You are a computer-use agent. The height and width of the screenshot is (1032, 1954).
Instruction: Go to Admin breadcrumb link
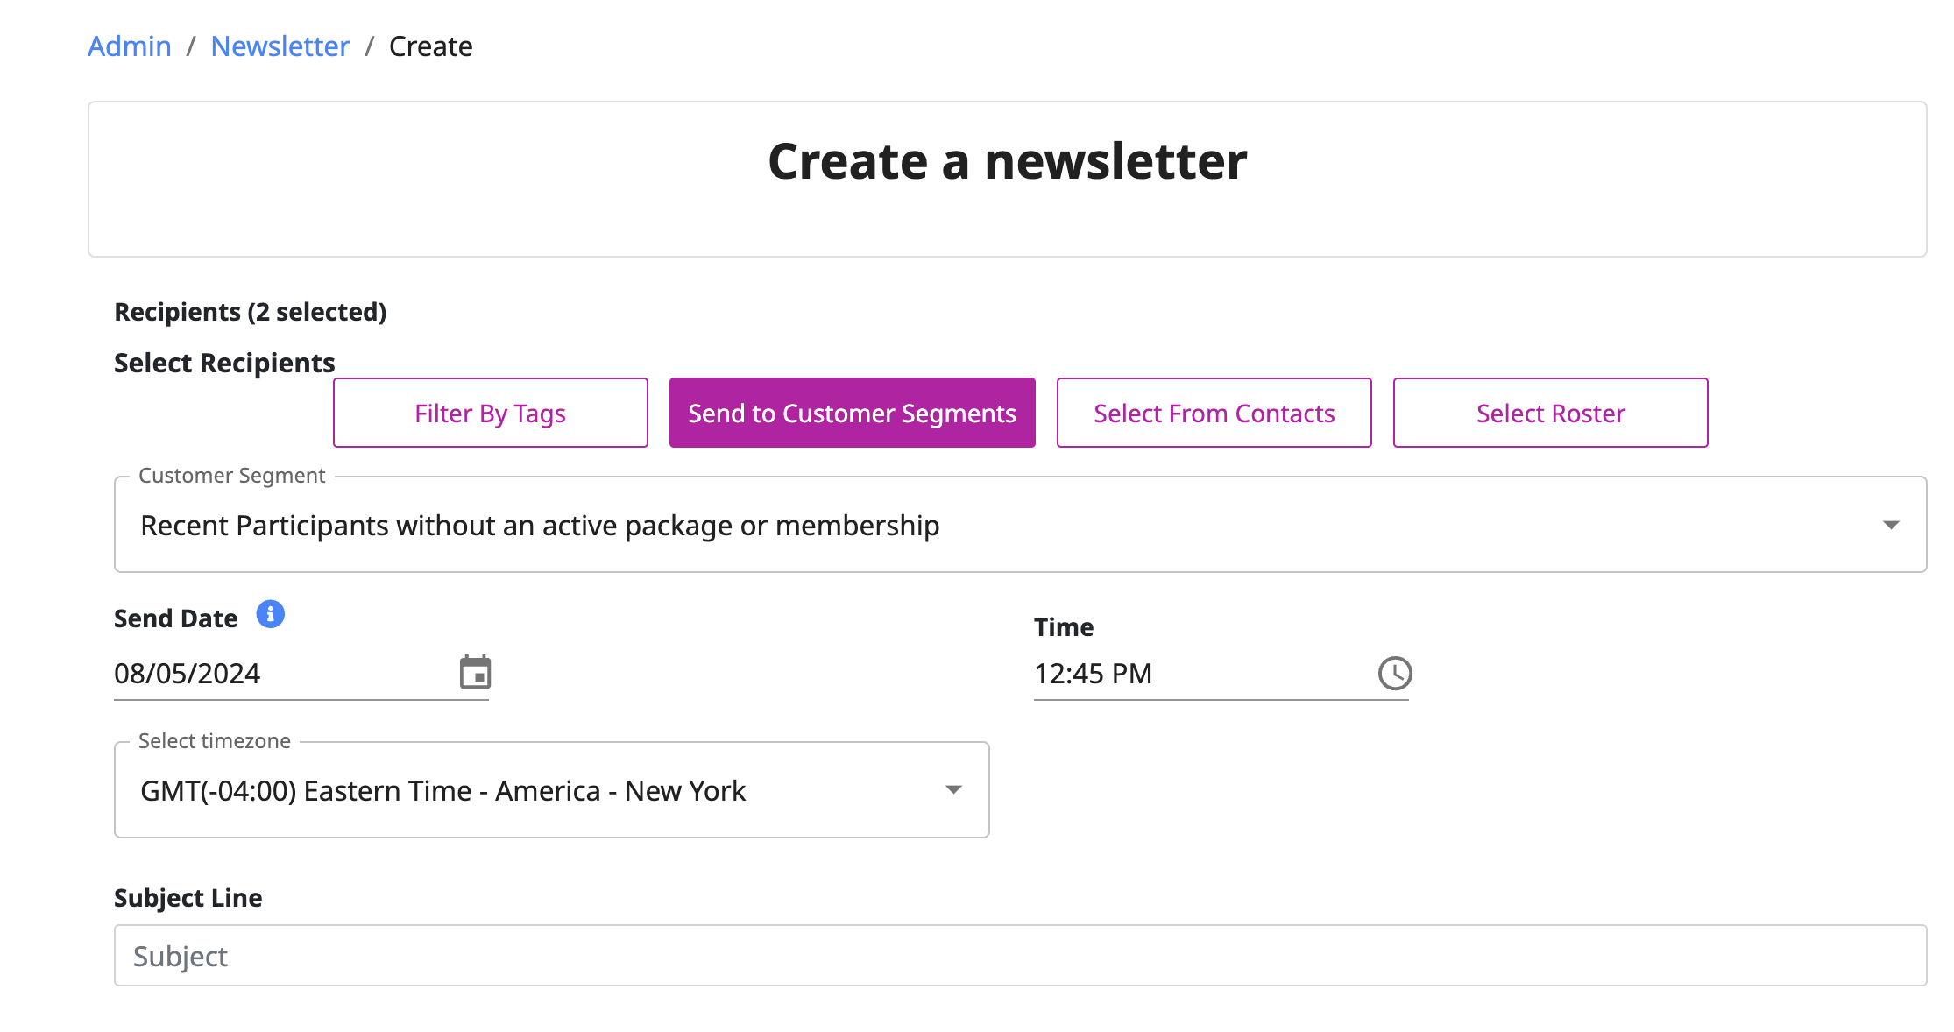tap(130, 46)
